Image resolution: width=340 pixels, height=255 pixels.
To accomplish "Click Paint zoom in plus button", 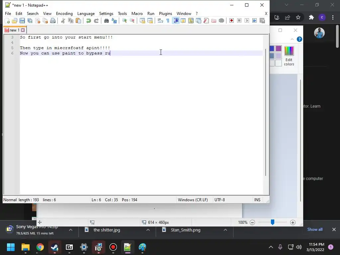I will pos(293,222).
